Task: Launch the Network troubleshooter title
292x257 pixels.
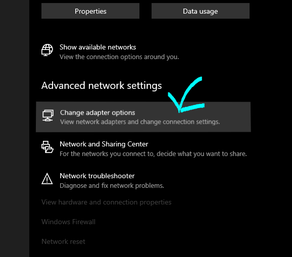Action: tap(97, 176)
